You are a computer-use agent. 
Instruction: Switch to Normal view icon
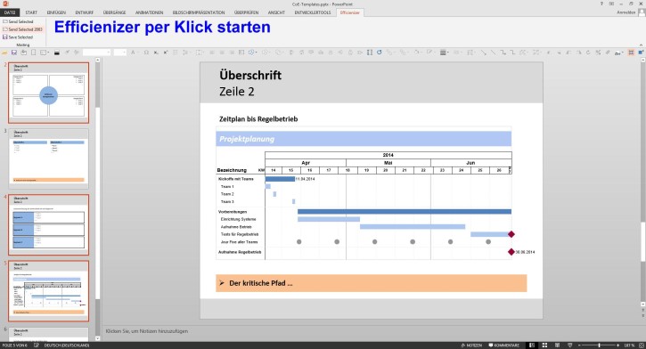point(532,345)
